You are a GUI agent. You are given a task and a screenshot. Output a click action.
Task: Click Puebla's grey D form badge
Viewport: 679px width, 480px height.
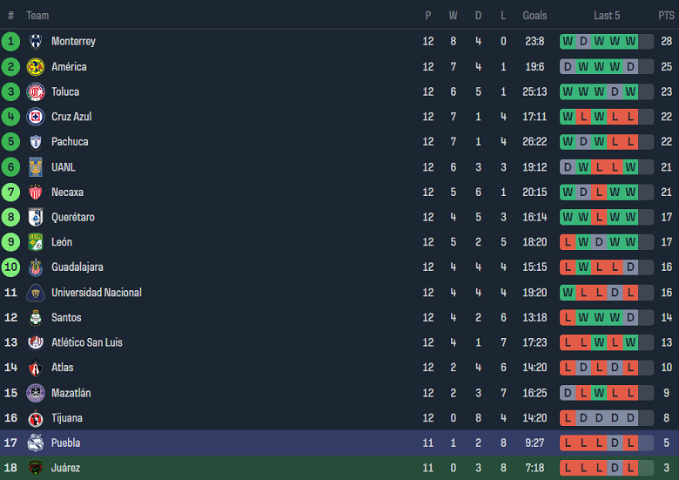point(615,443)
